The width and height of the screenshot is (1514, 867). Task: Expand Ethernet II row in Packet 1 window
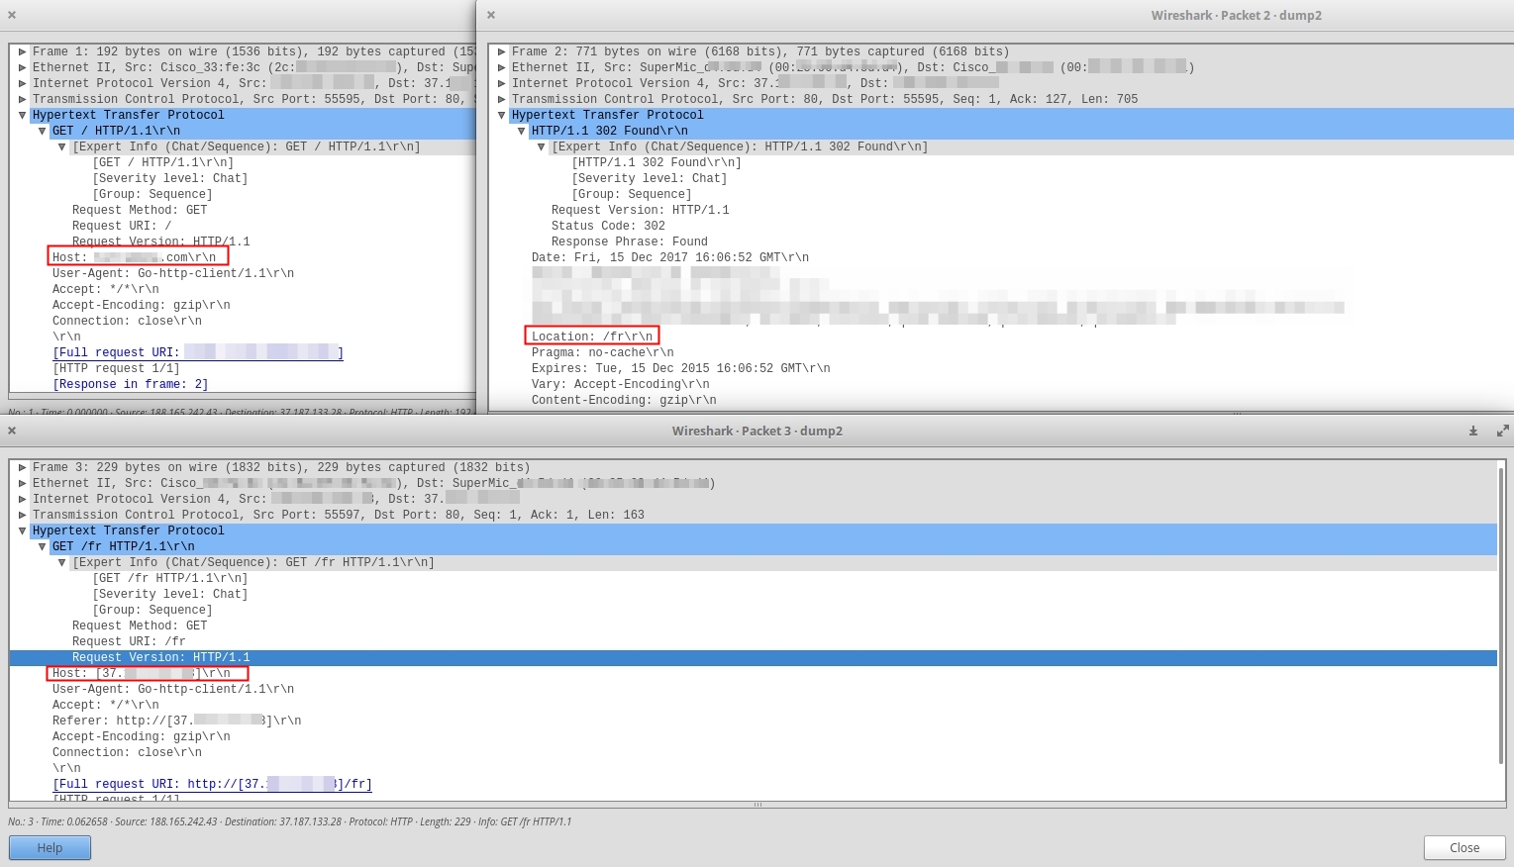tap(22, 67)
